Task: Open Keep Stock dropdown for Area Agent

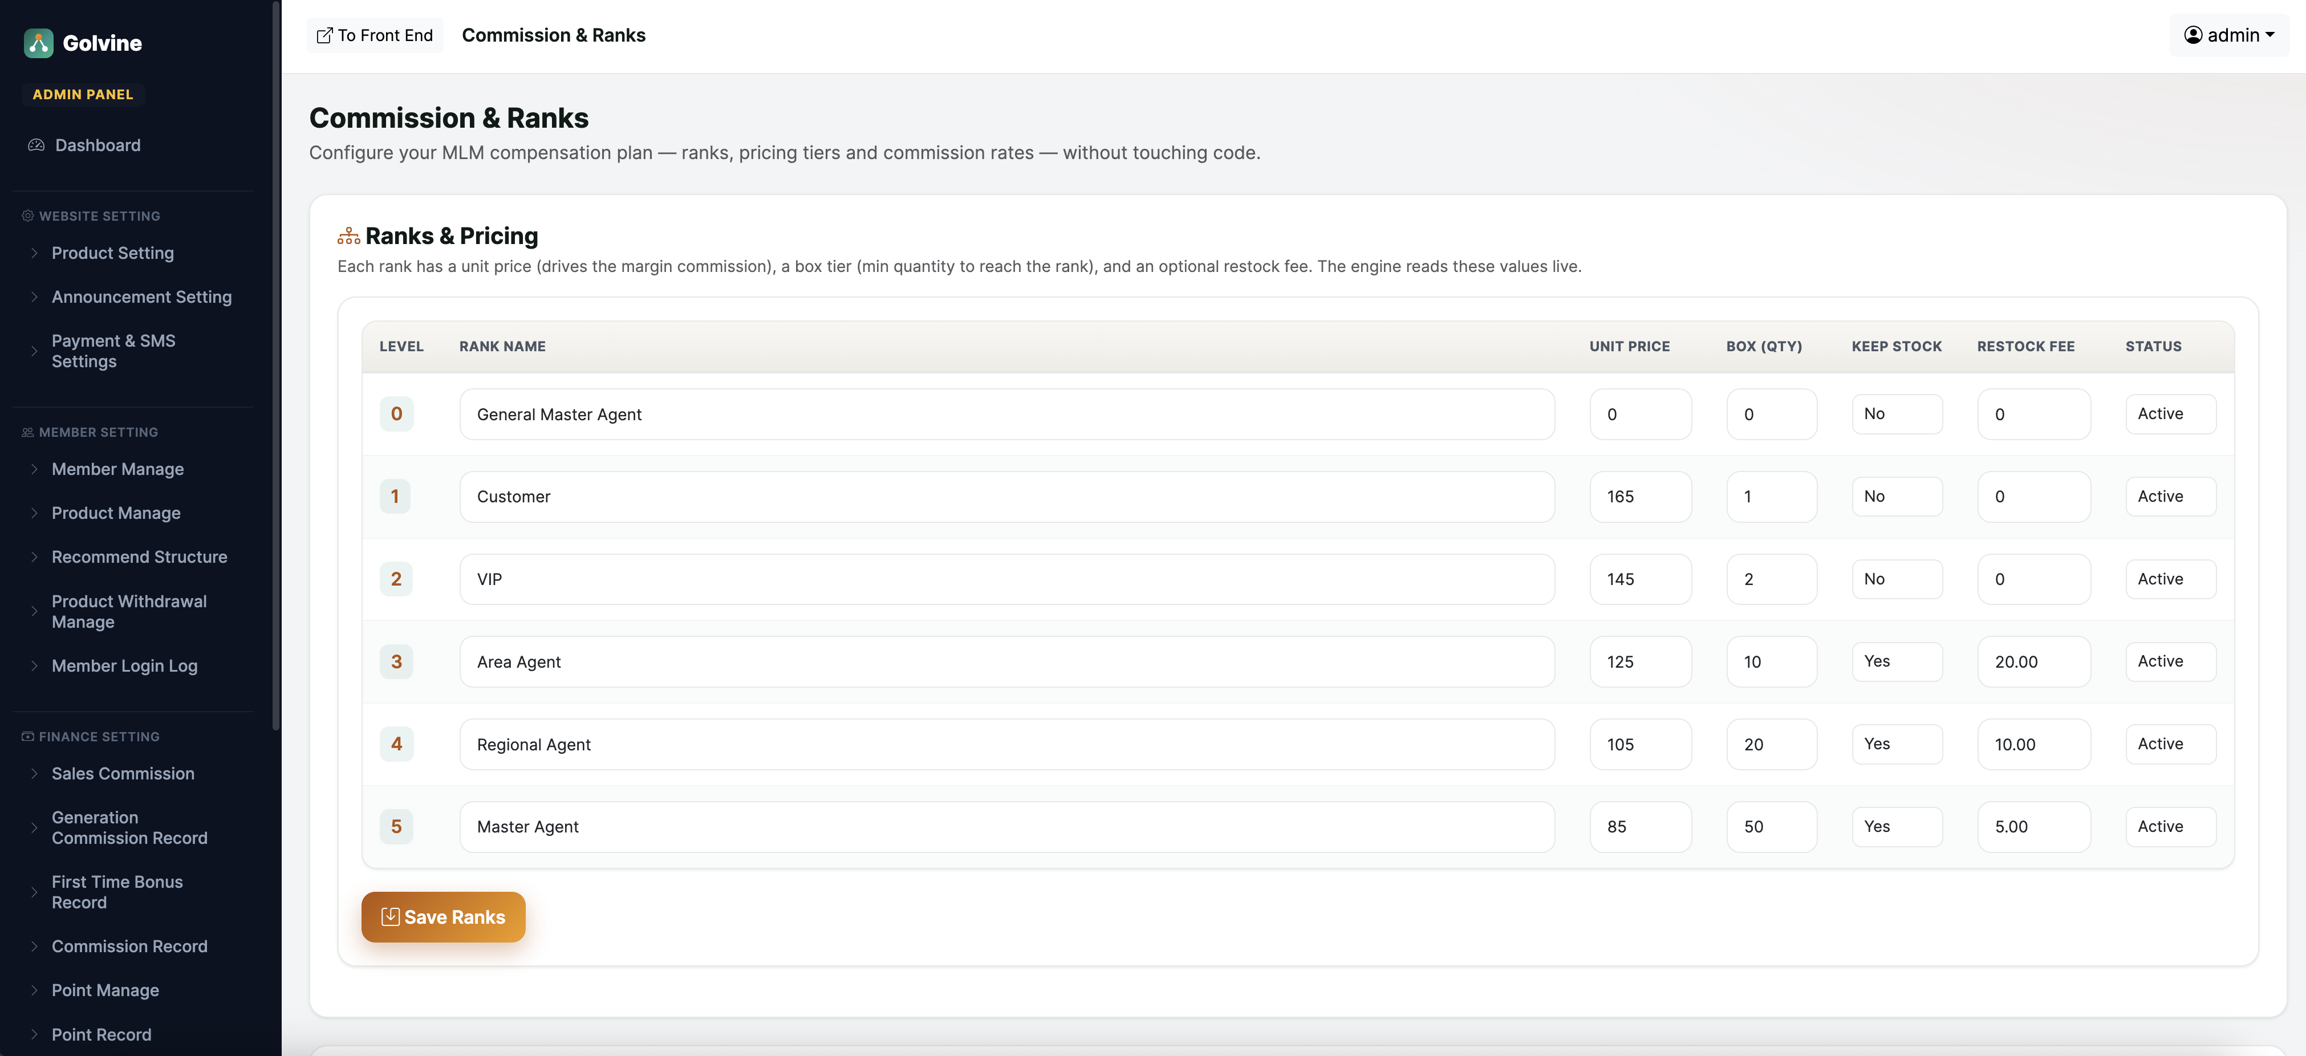Action: (x=1896, y=661)
